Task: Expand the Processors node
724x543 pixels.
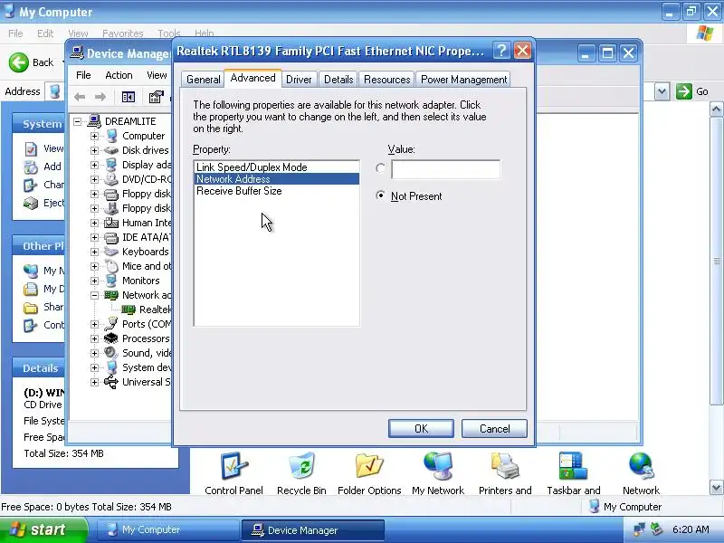Action: 95,338
